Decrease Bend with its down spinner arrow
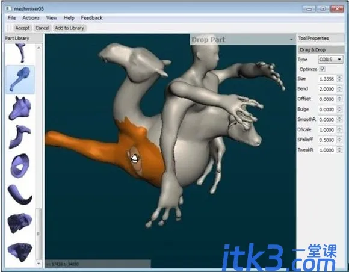 click(339, 91)
